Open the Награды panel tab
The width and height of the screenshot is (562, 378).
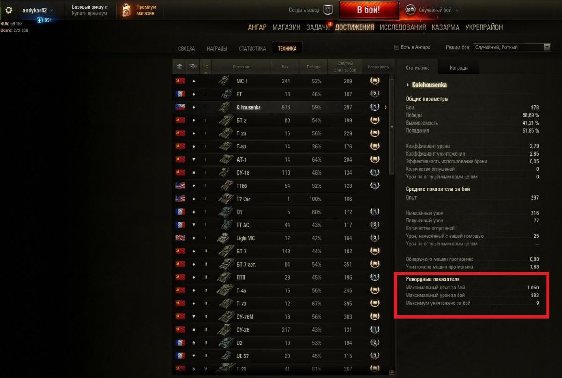[x=458, y=67]
